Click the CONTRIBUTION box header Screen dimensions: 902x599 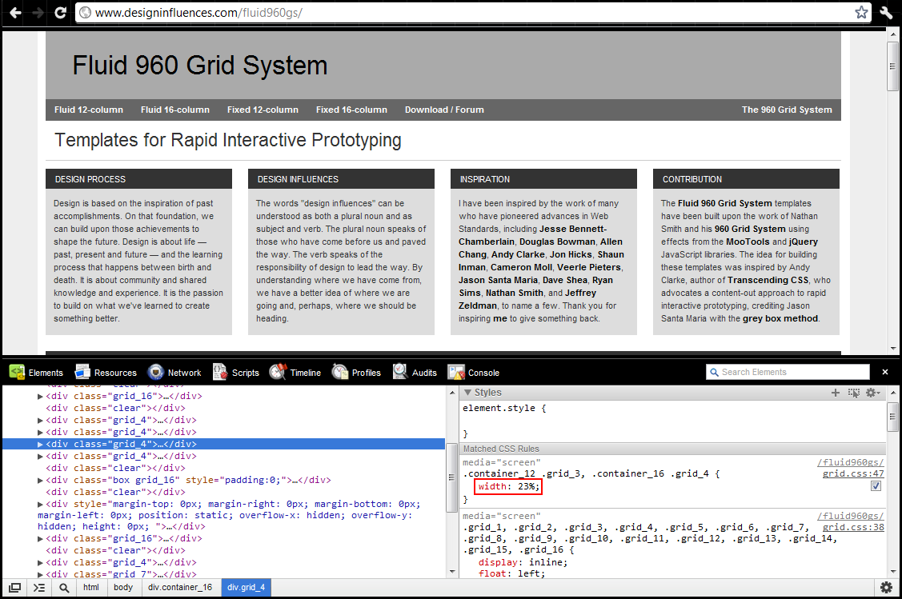[746, 179]
